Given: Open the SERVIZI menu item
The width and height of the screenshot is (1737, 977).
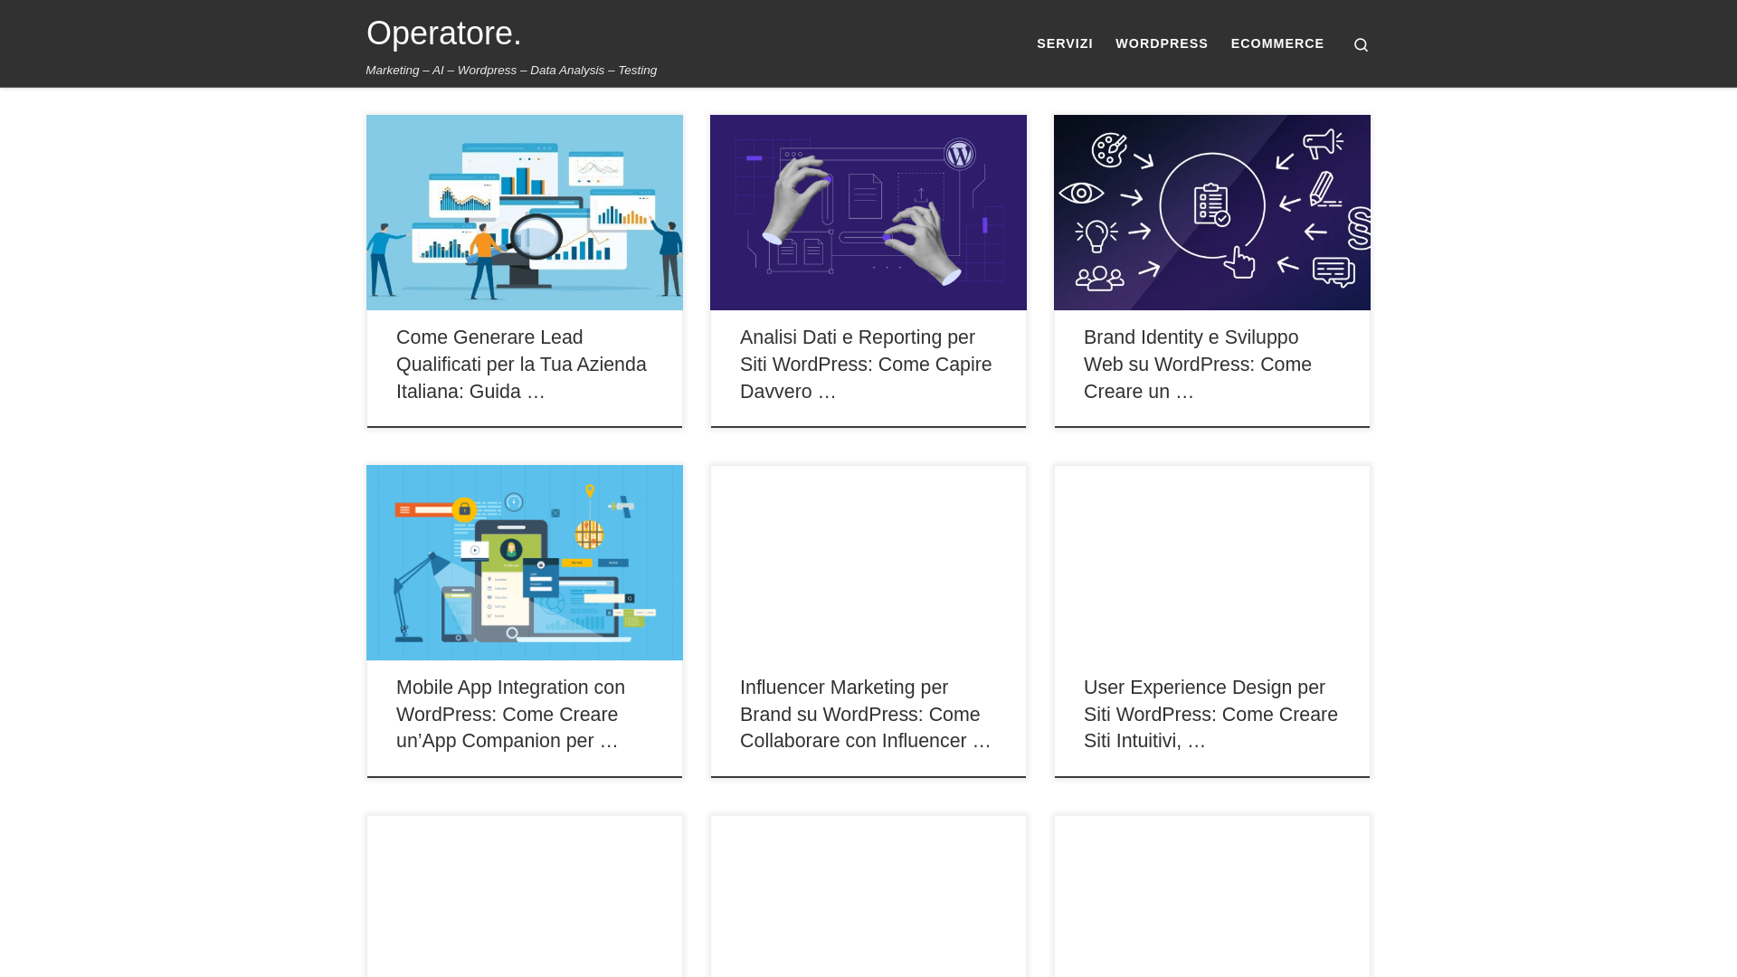Looking at the screenshot, I should point(1064,43).
